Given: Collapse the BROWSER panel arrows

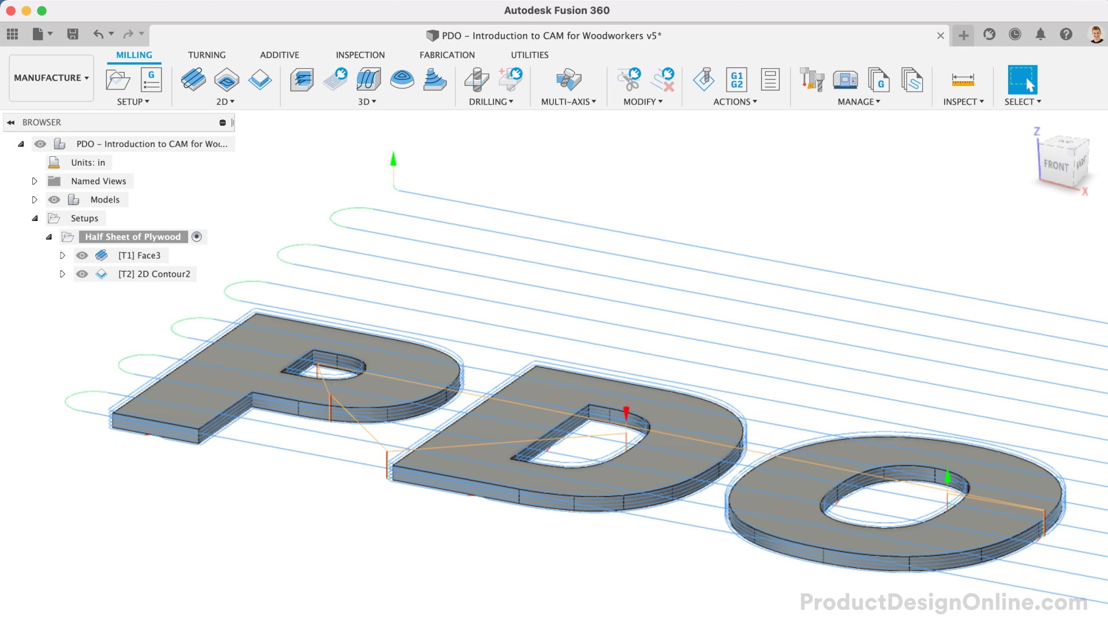Looking at the screenshot, I should (11, 122).
